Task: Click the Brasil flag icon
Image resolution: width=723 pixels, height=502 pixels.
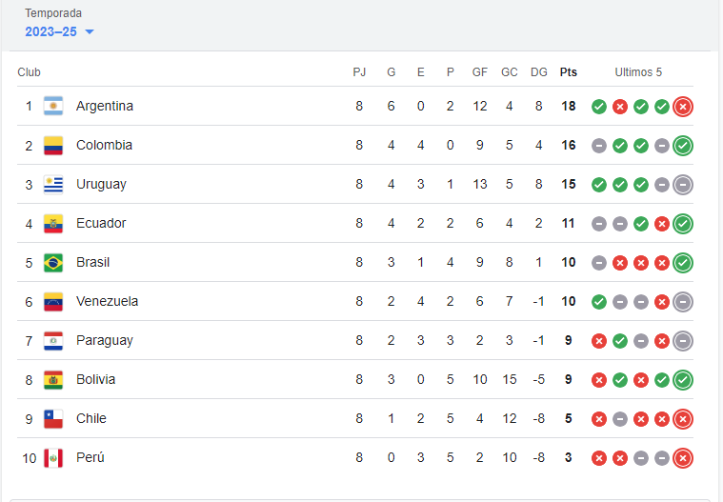Action: coord(53,263)
